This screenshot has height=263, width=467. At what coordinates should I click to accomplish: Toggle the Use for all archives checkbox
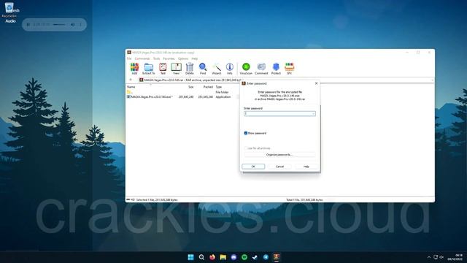tap(246, 148)
